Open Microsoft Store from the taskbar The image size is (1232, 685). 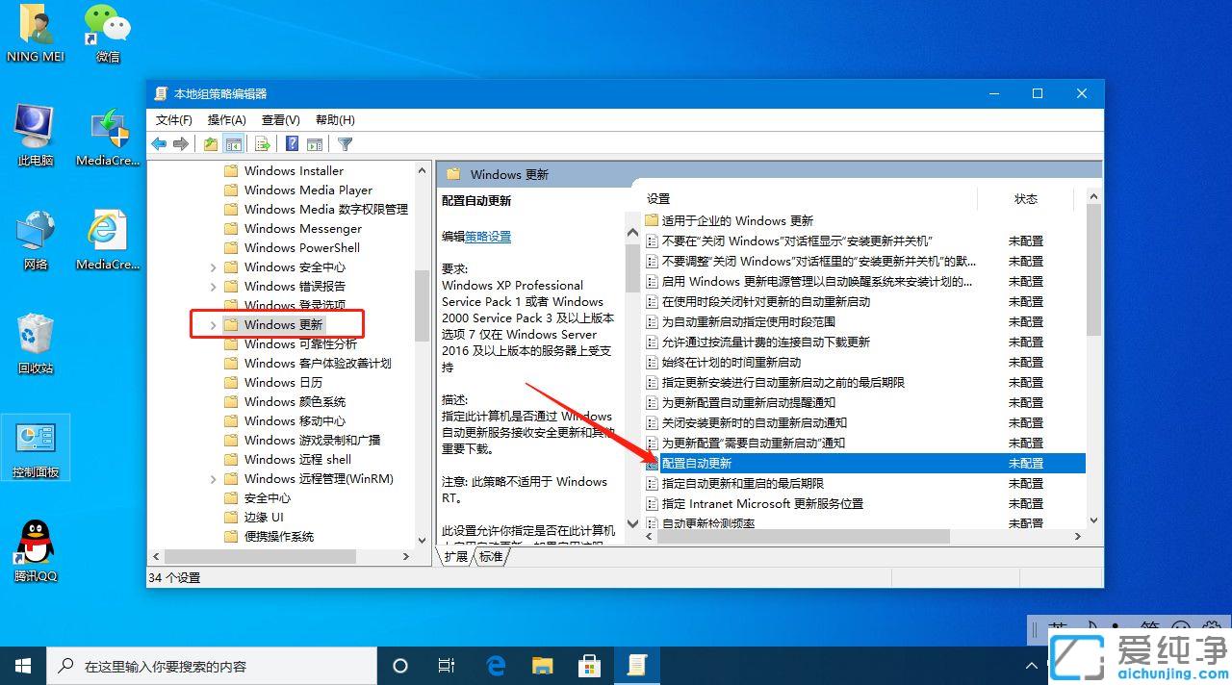pos(589,665)
